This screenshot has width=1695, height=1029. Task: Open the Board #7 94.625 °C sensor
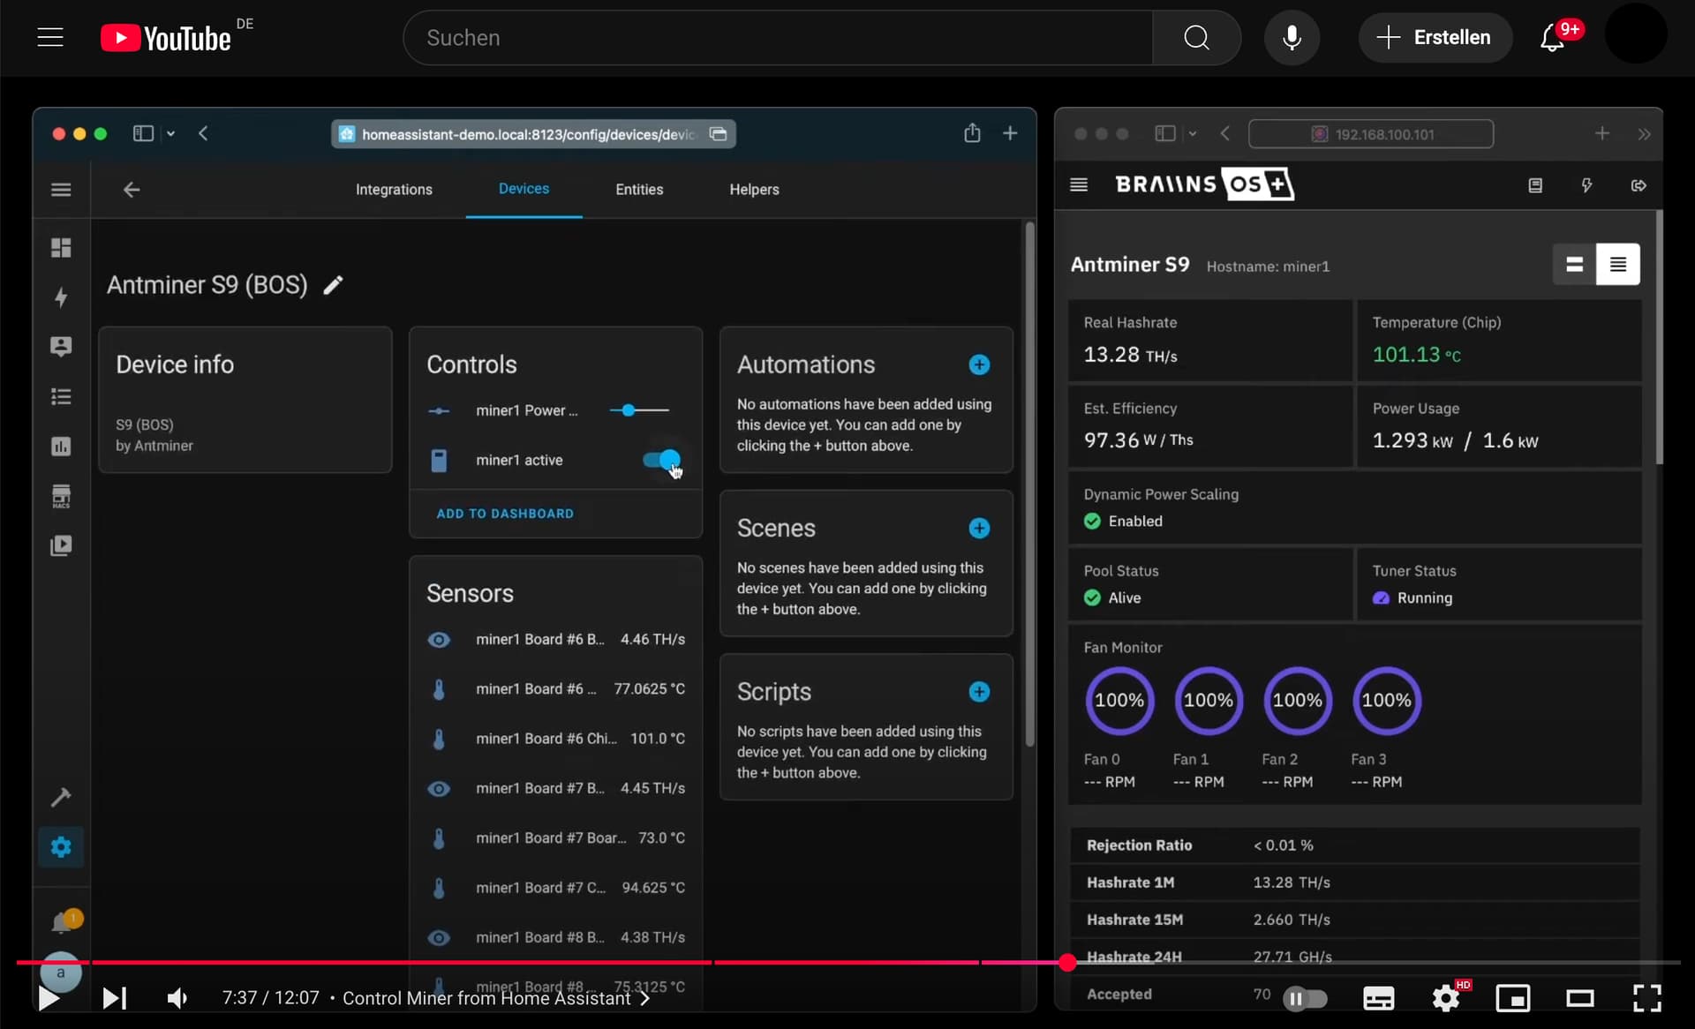556,888
